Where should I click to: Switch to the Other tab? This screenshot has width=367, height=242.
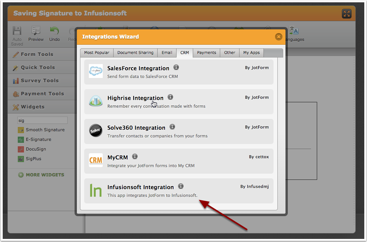229,53
